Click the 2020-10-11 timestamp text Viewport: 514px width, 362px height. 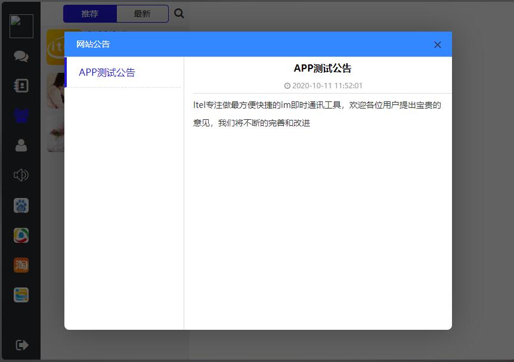(327, 86)
